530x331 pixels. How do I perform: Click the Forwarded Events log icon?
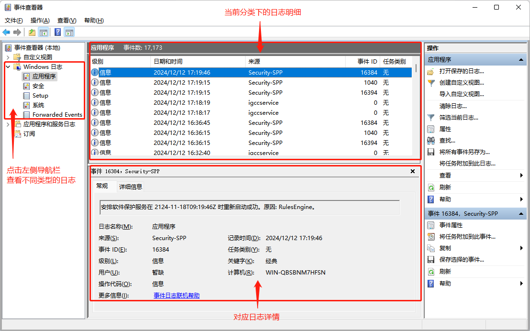[26, 114]
